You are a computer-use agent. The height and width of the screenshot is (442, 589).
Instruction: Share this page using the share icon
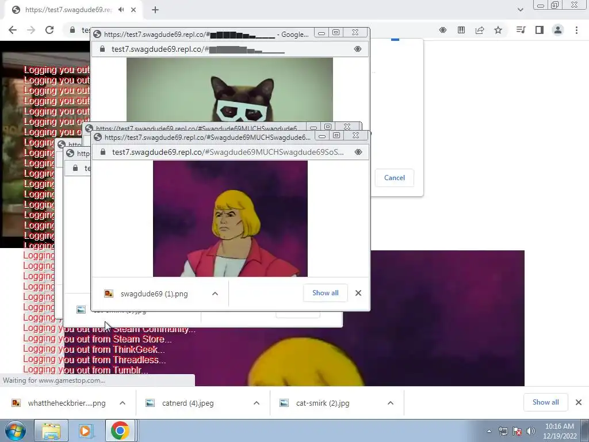pyautogui.click(x=480, y=30)
